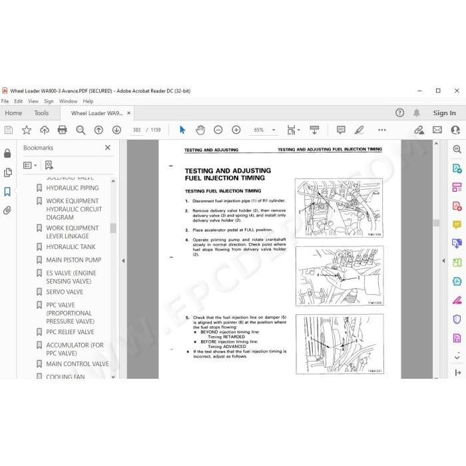Activate the Hand pan tool
466x466 pixels.
coord(200,130)
